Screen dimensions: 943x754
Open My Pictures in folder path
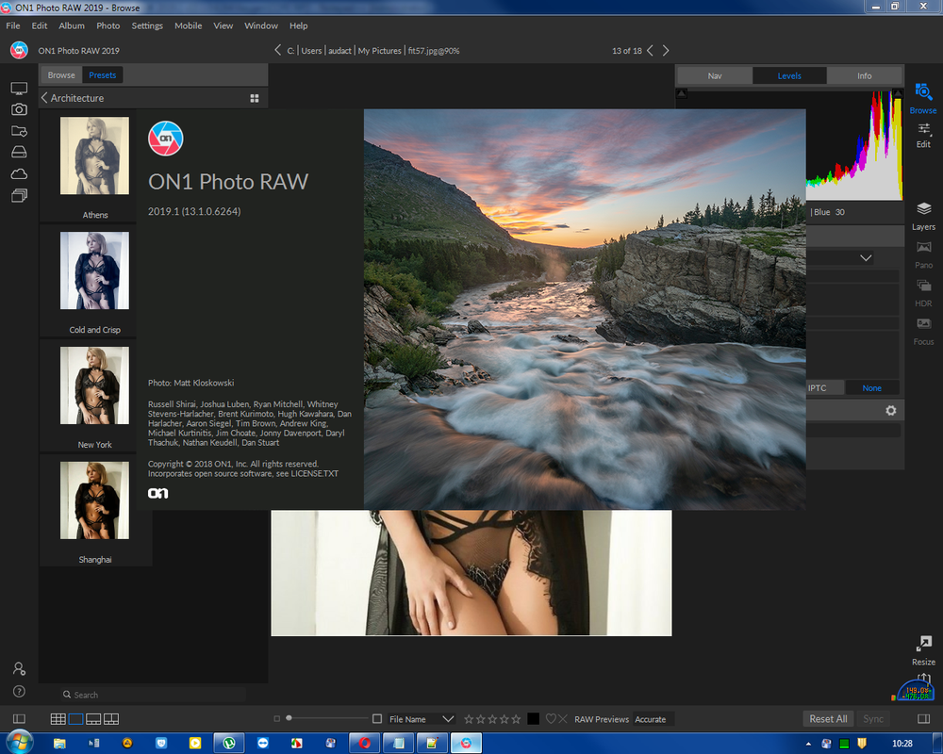pos(379,51)
